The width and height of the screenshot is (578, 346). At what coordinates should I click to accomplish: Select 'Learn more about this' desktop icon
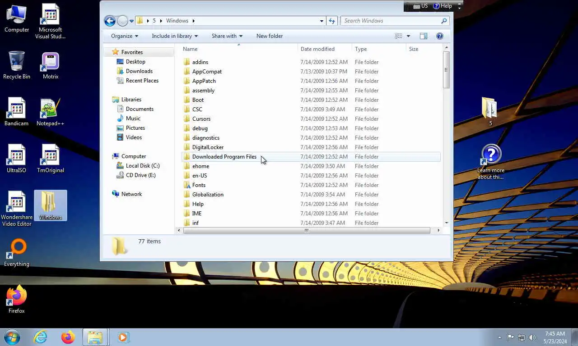pos(491,162)
